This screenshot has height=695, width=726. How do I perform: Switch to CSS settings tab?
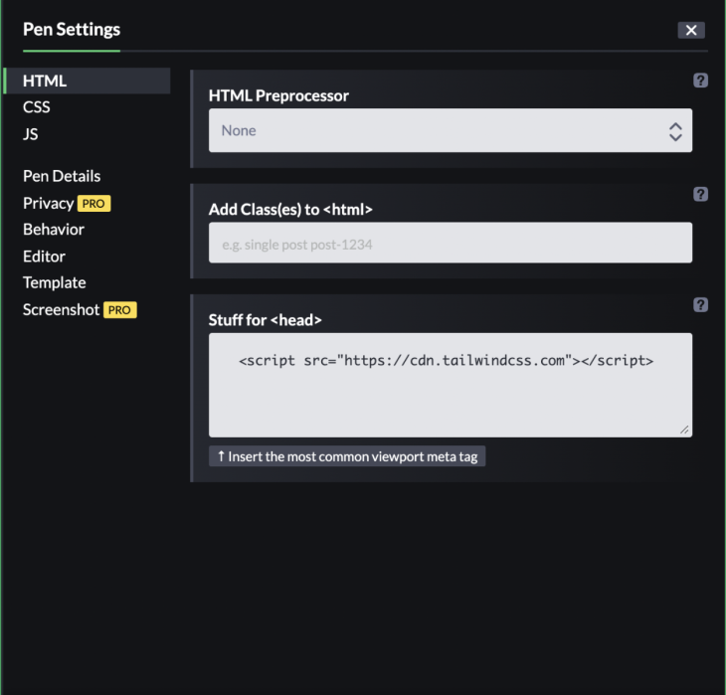[37, 107]
